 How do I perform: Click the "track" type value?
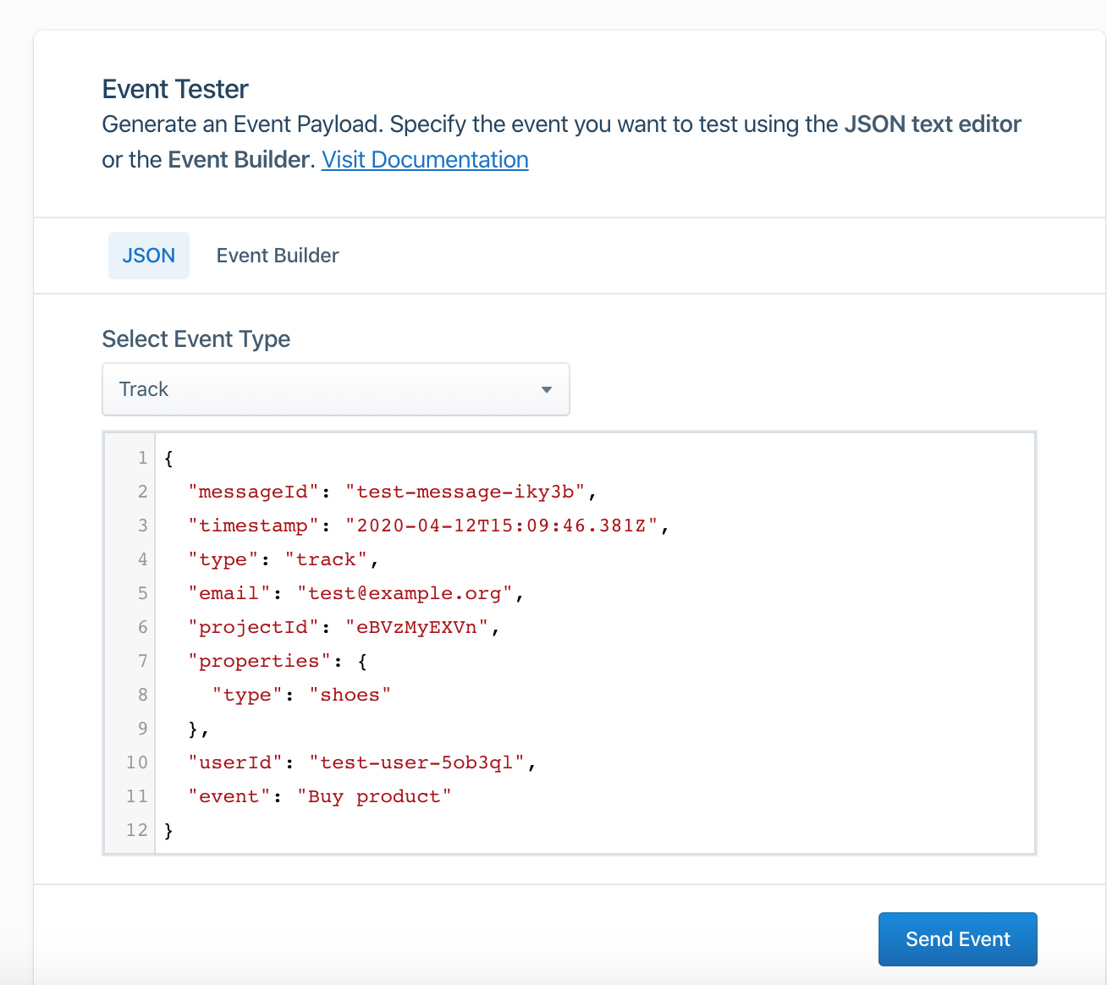click(x=326, y=559)
